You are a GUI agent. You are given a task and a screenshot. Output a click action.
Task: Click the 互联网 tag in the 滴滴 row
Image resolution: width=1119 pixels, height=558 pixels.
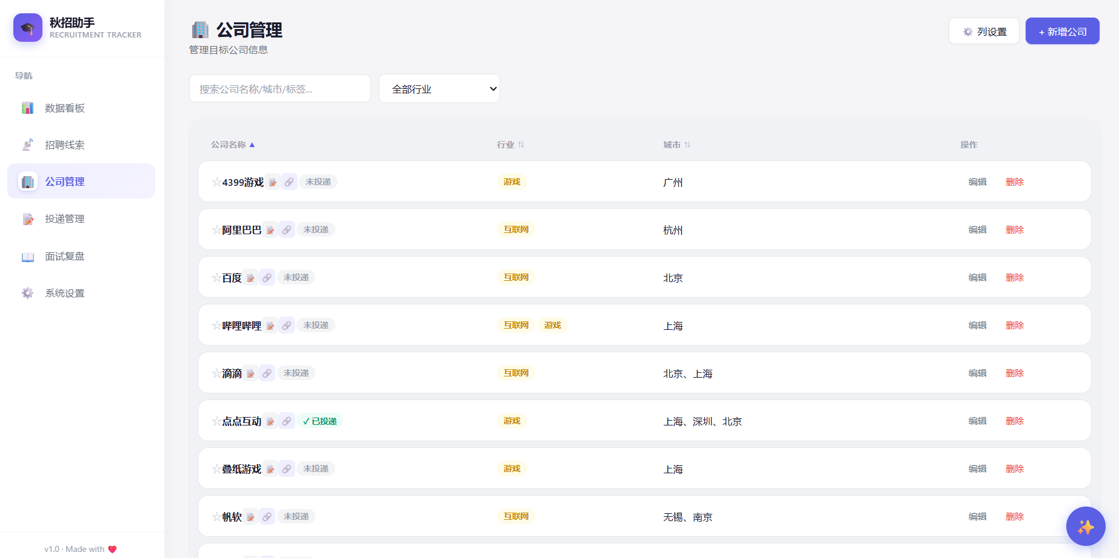tap(516, 373)
